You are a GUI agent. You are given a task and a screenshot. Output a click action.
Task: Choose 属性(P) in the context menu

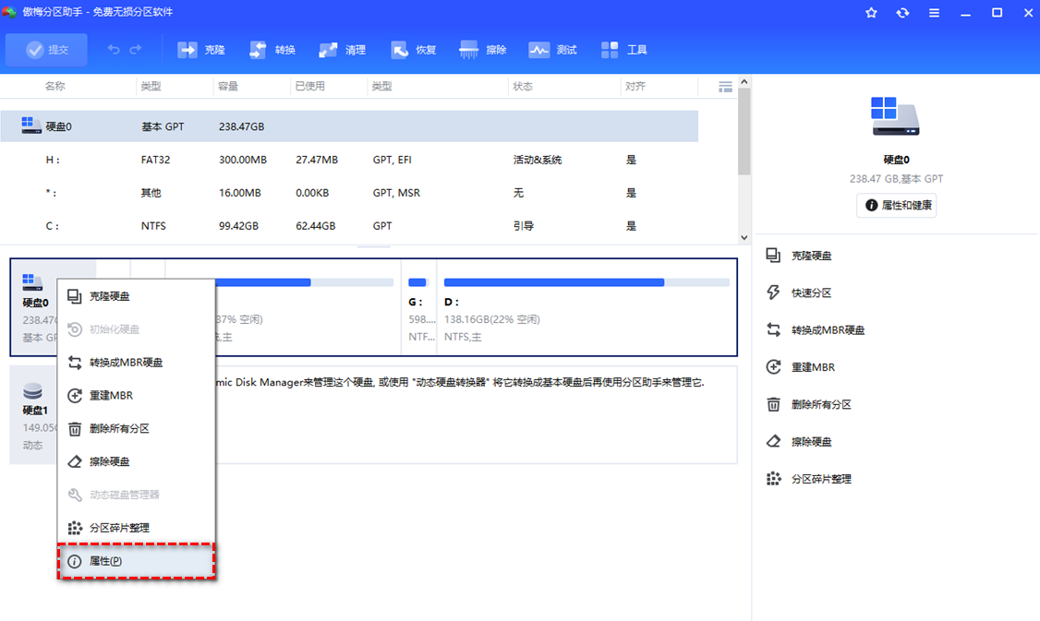click(x=137, y=561)
